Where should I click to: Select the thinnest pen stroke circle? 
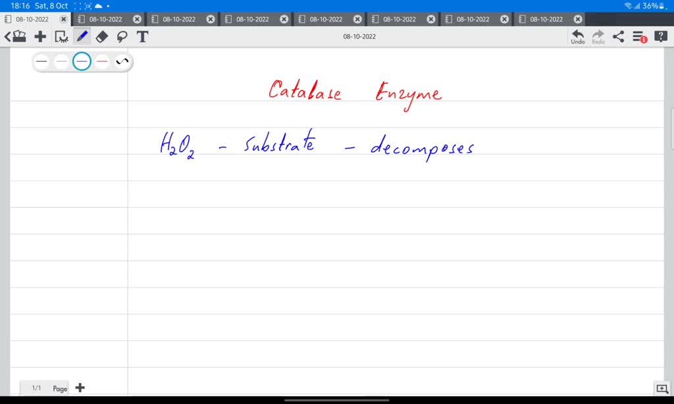coord(61,61)
